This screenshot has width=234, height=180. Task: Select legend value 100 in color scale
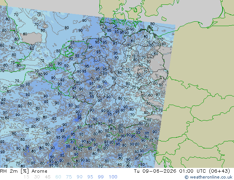pyautogui.click(x=113, y=177)
